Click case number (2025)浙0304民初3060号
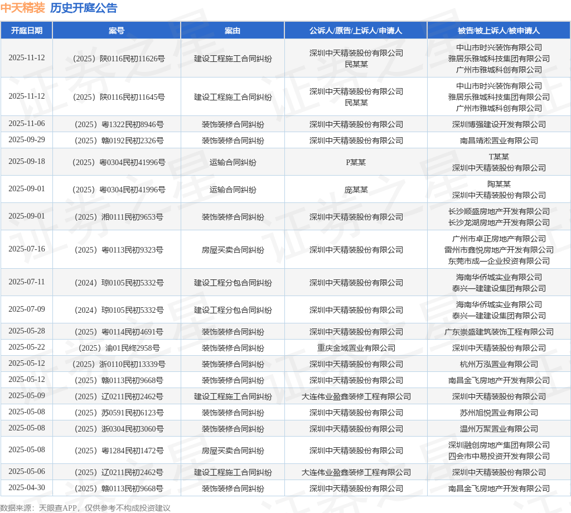This screenshot has width=571, height=513. point(119,429)
